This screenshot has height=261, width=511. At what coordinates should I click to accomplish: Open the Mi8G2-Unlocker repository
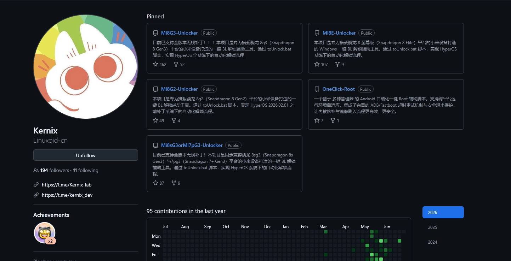(180, 89)
